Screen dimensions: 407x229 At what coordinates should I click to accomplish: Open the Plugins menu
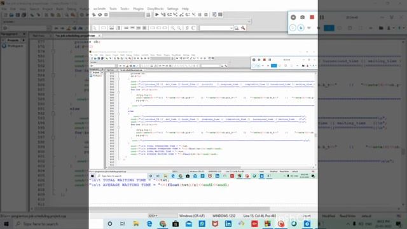[139, 8]
